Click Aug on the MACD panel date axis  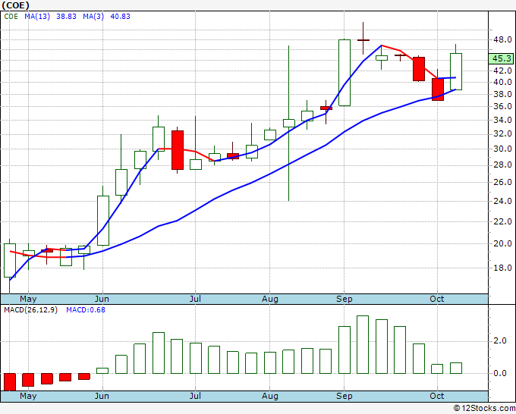(x=270, y=396)
